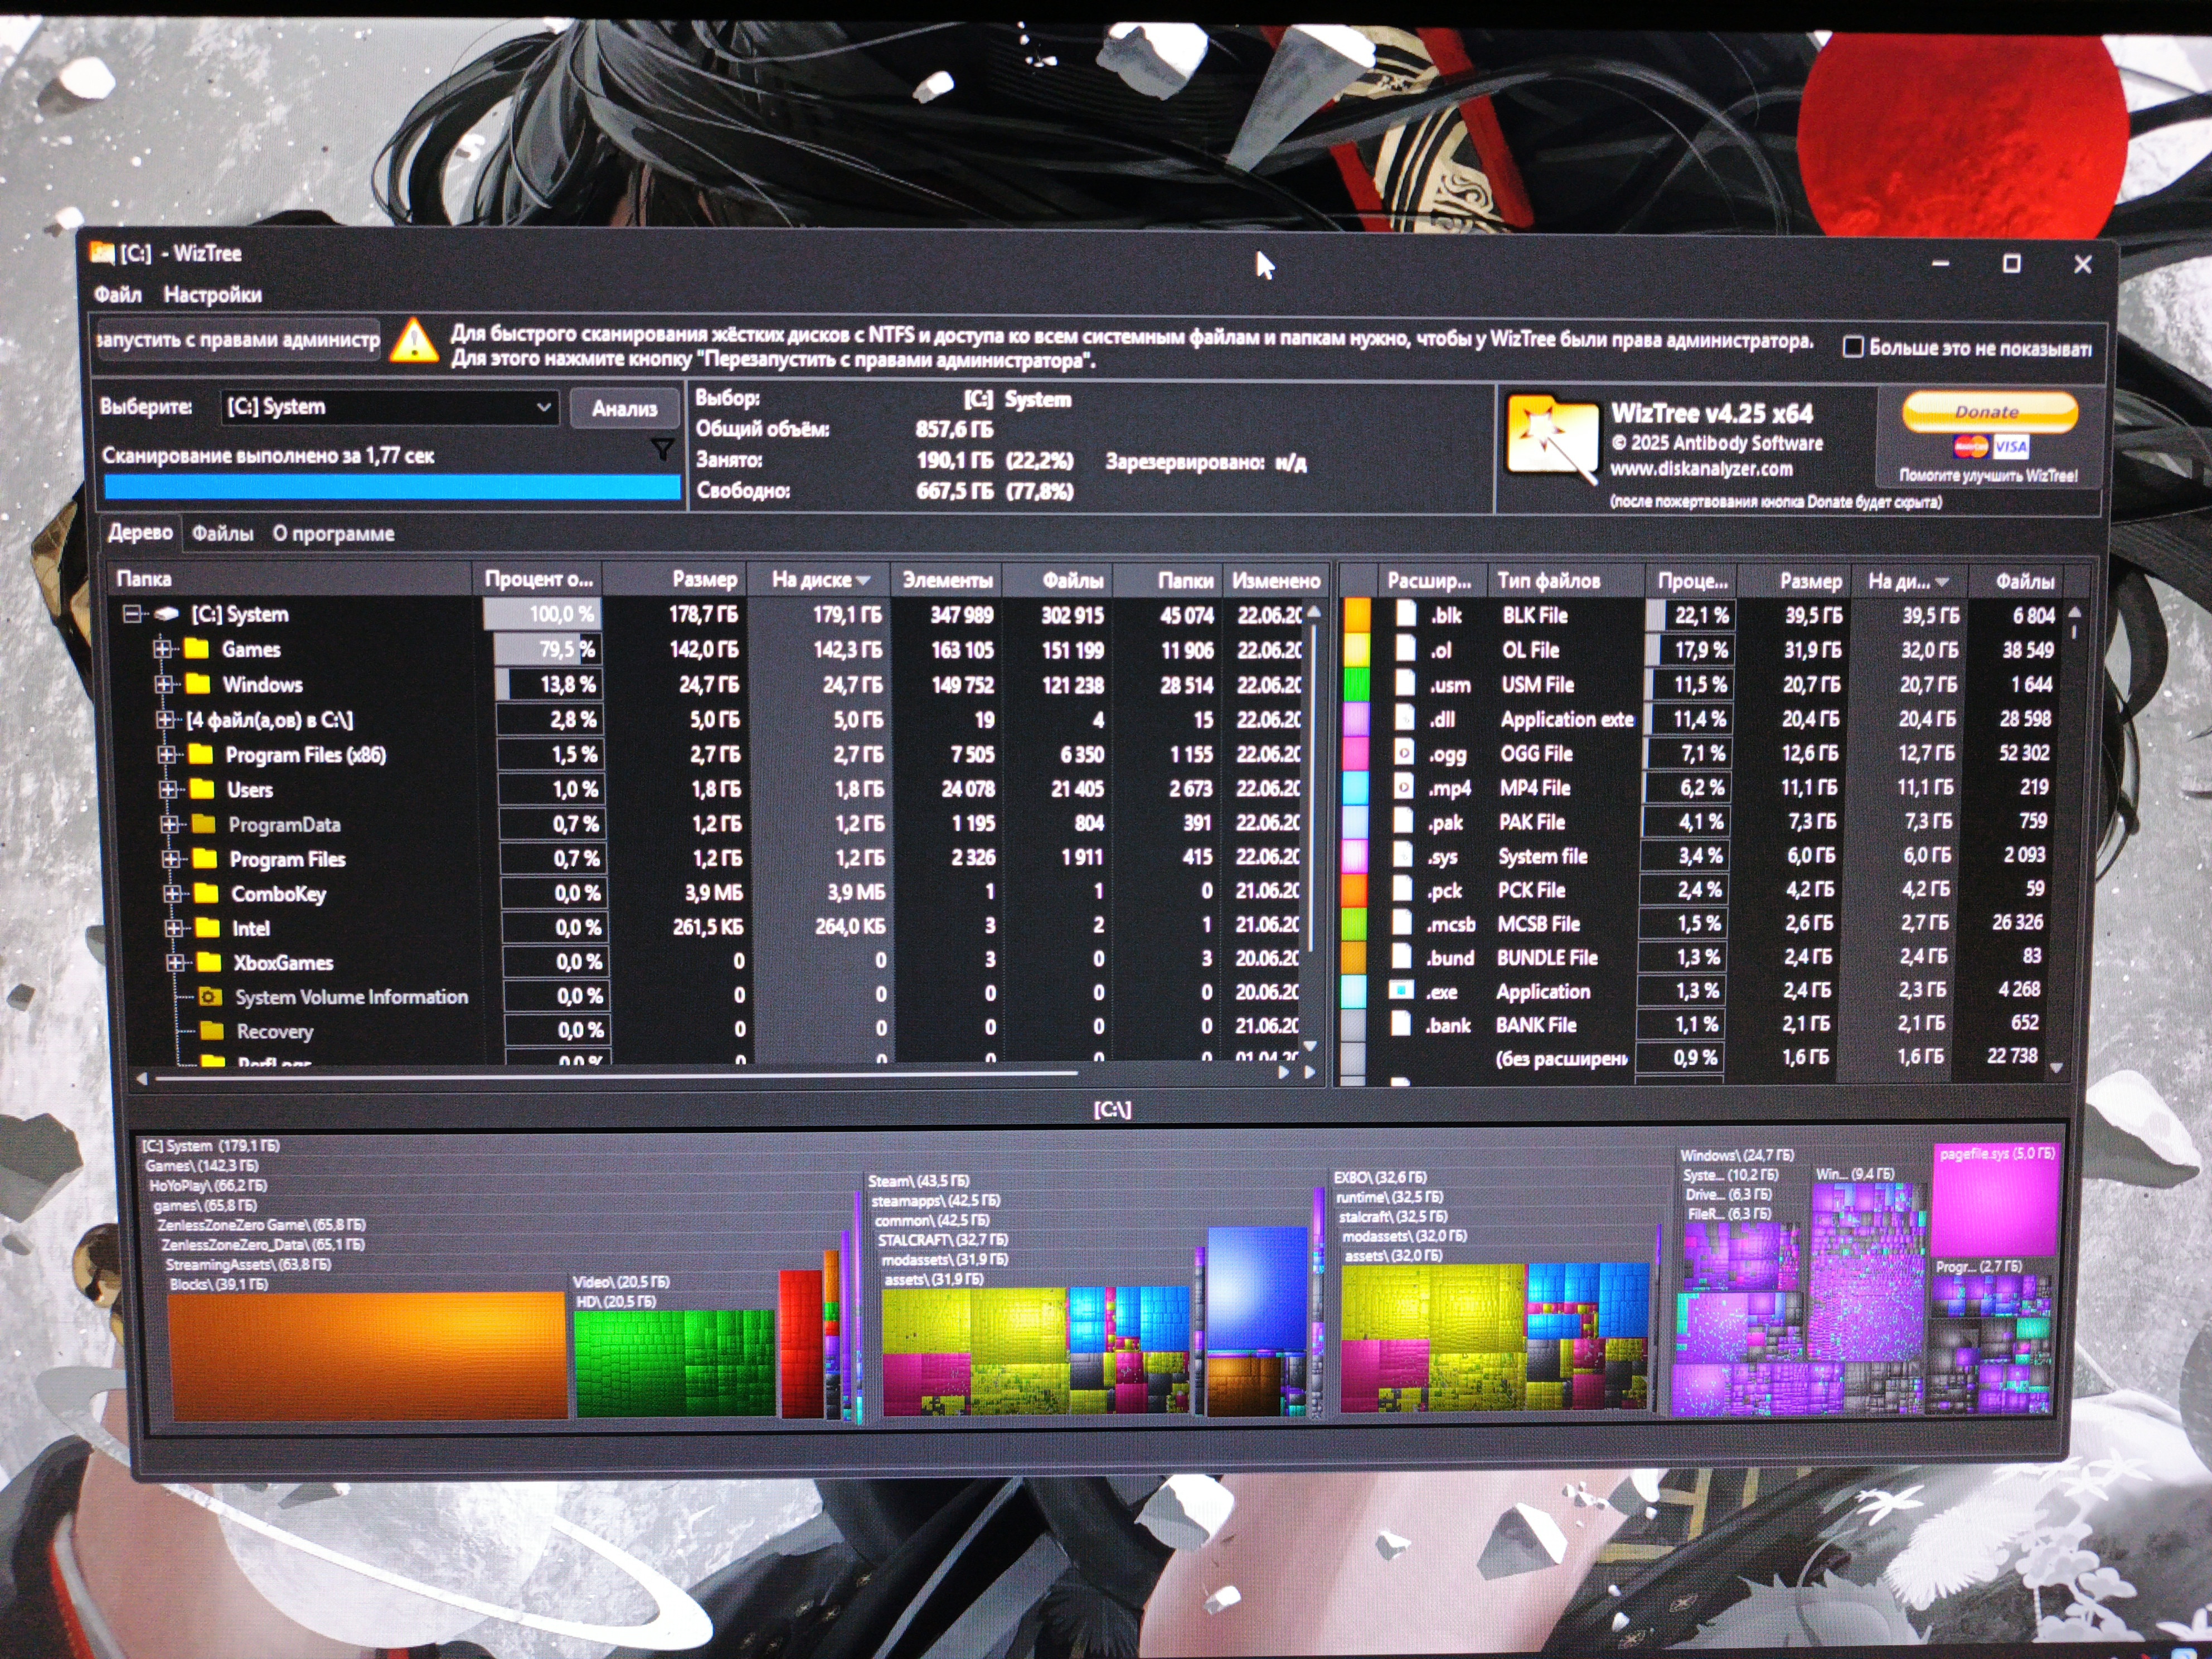Click the file types list scrollbar down arrow
The image size is (2212, 1659).
click(x=2056, y=1067)
